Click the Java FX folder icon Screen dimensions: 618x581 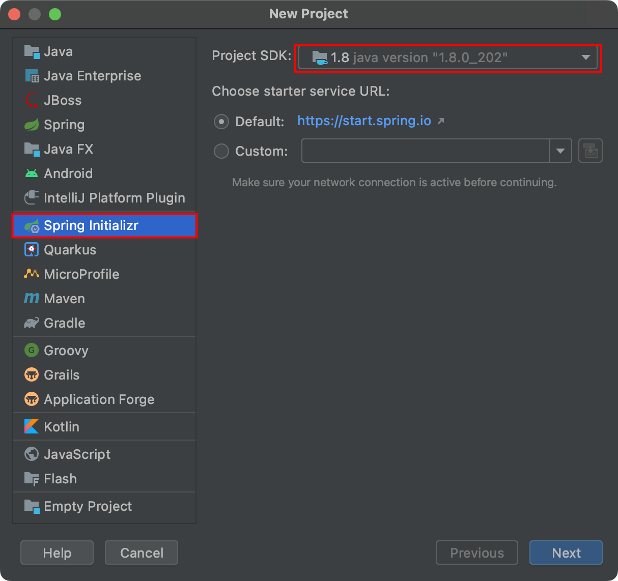(x=32, y=149)
